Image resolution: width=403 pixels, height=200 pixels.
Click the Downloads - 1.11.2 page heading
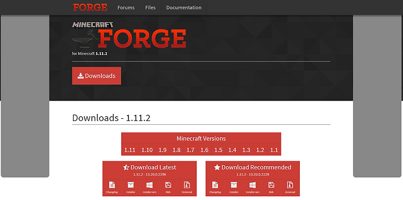click(111, 118)
